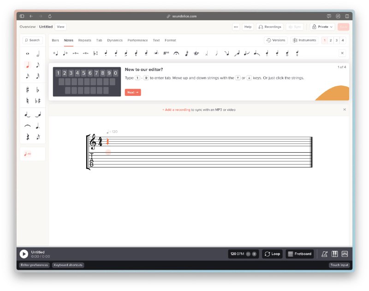The image size is (369, 291).
Task: Add a fermata to the note
Action: (176, 53)
